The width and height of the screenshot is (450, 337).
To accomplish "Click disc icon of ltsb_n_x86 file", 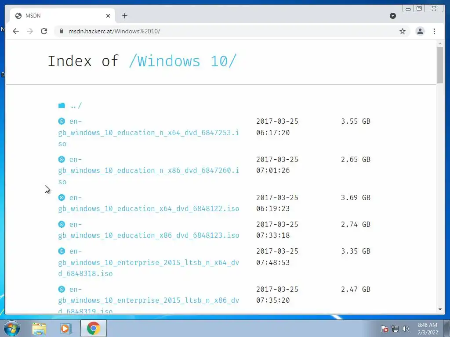I will point(62,289).
